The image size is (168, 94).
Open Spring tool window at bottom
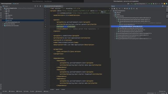tap(46, 91)
